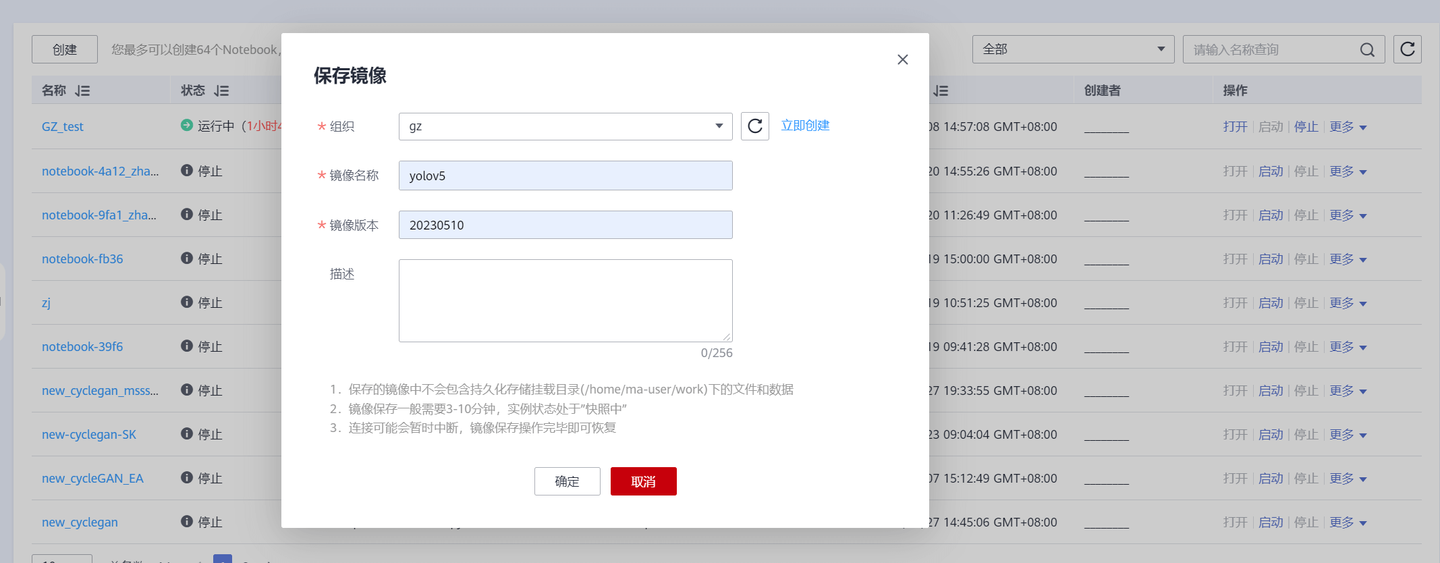The image size is (1440, 563).
Task: Click the stopped status icon for notebook-fb36
Action: 187,258
